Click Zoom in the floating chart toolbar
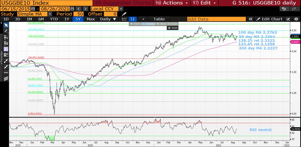 (173, 24)
